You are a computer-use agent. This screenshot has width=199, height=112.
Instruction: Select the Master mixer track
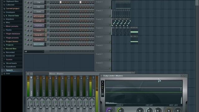point(31,86)
